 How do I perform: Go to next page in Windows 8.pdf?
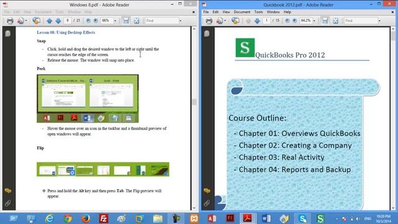(x=58, y=21)
